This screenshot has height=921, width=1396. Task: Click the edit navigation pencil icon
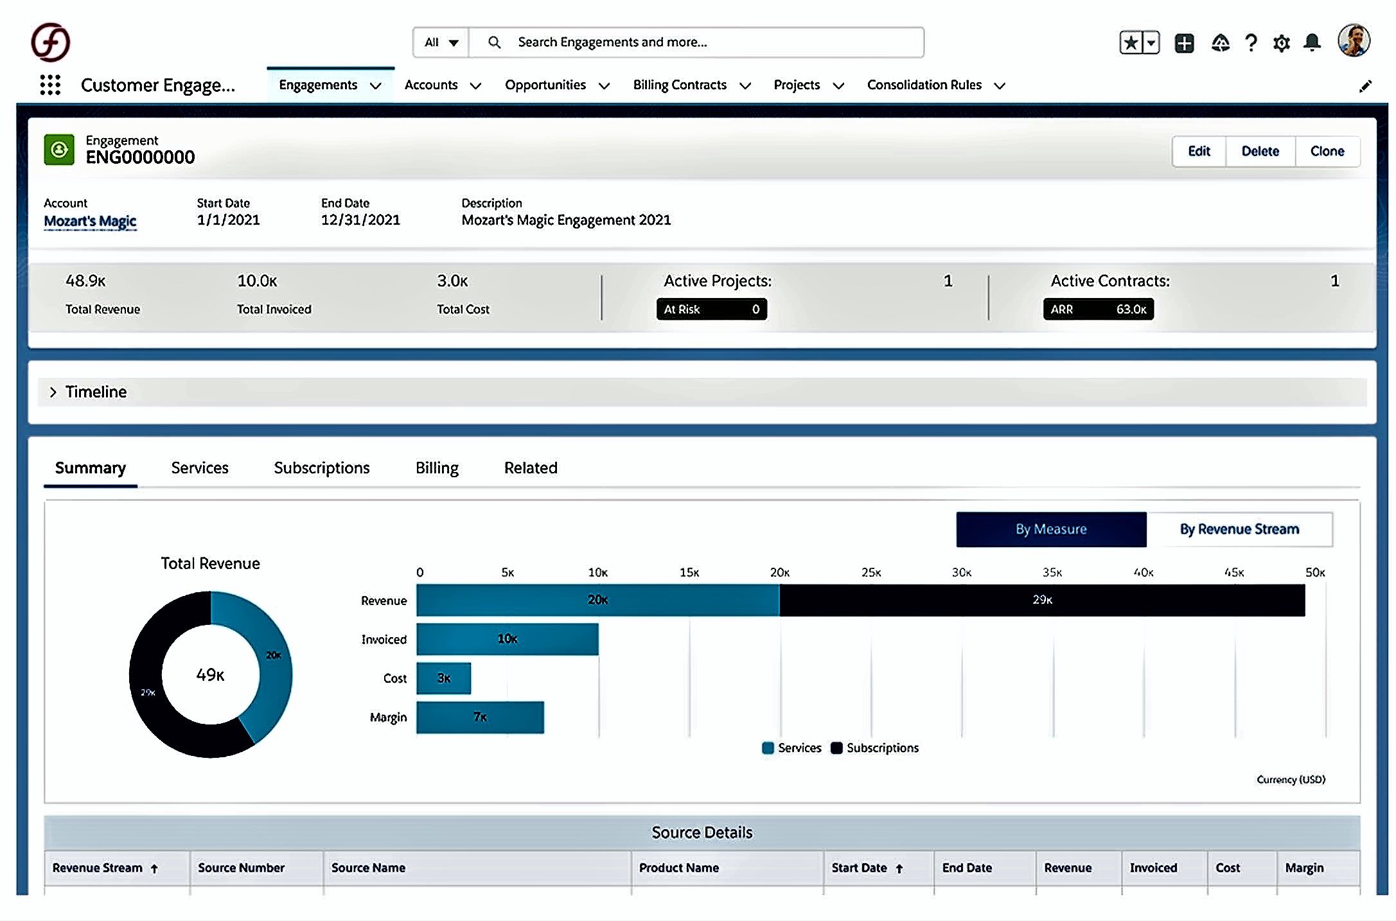tap(1365, 86)
